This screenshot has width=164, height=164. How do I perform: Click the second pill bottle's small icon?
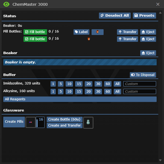pos(89,39)
